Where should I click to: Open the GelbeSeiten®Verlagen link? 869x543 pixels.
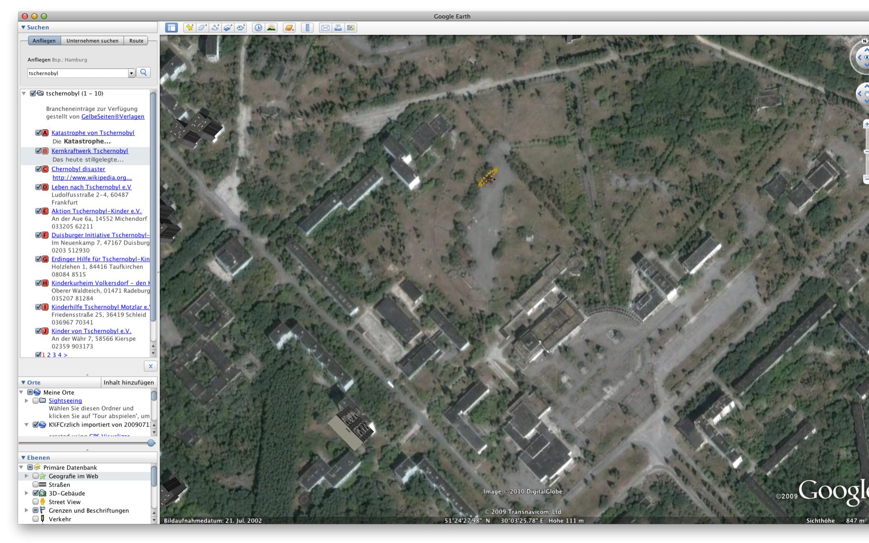click(x=113, y=117)
